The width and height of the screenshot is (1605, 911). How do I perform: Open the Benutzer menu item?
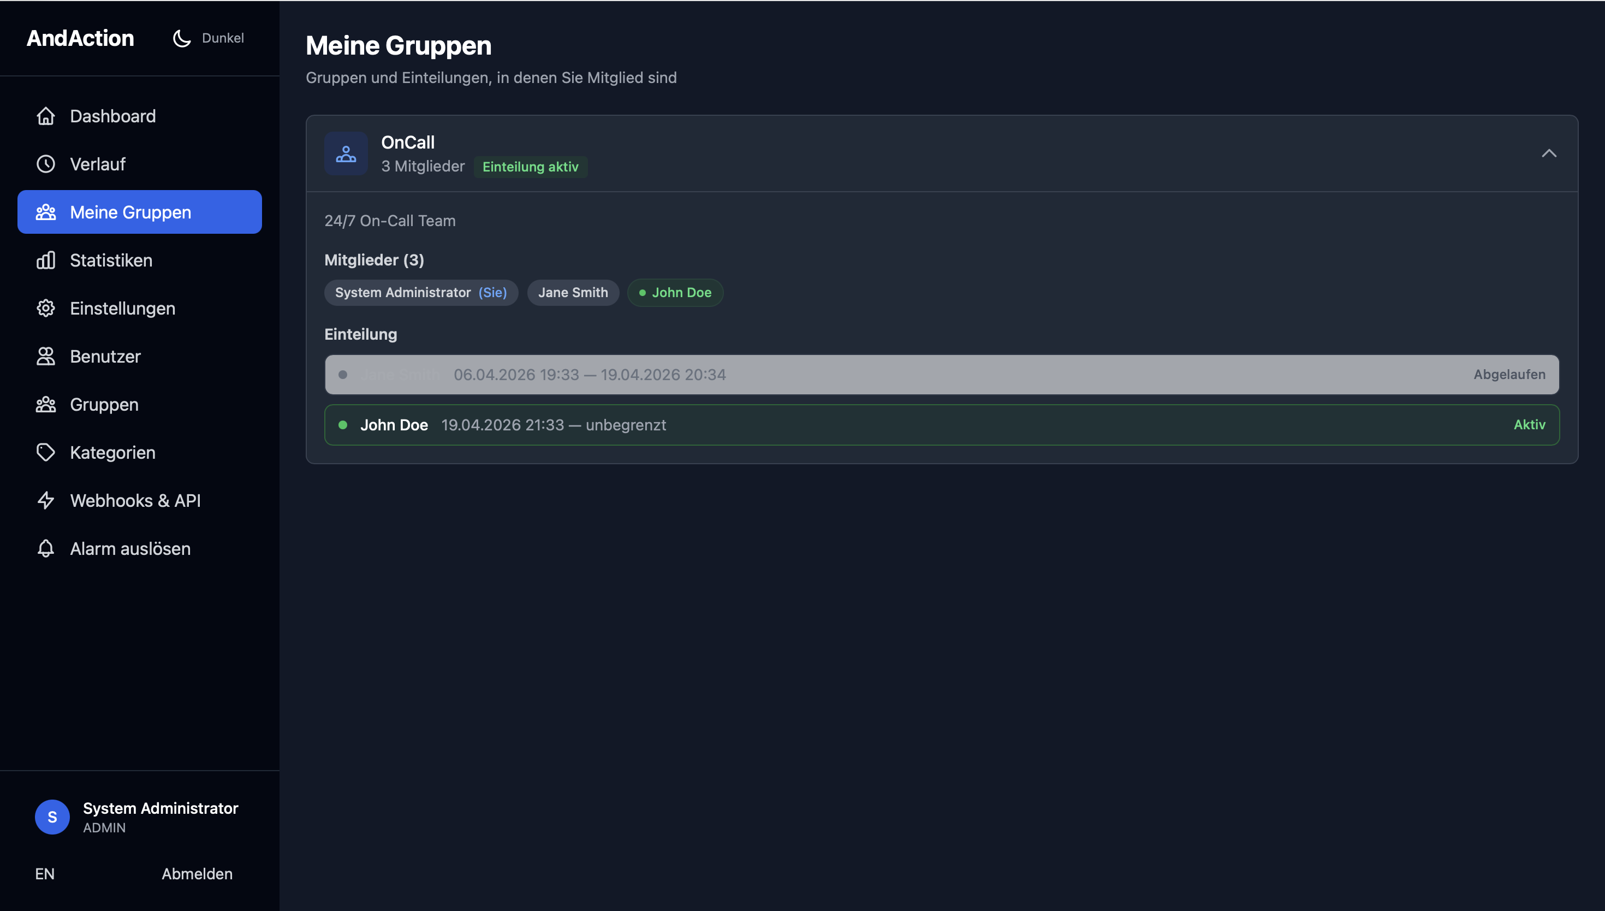tap(105, 357)
